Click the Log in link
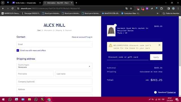The height and width of the screenshot is (102, 181). pos(90,37)
